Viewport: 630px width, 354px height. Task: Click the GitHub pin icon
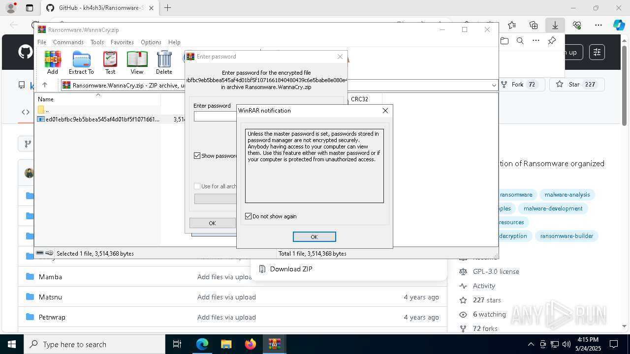coord(552,41)
